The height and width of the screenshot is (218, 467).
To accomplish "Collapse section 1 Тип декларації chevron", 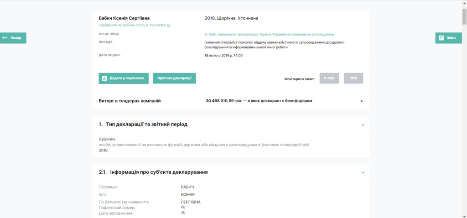I will click(x=363, y=125).
